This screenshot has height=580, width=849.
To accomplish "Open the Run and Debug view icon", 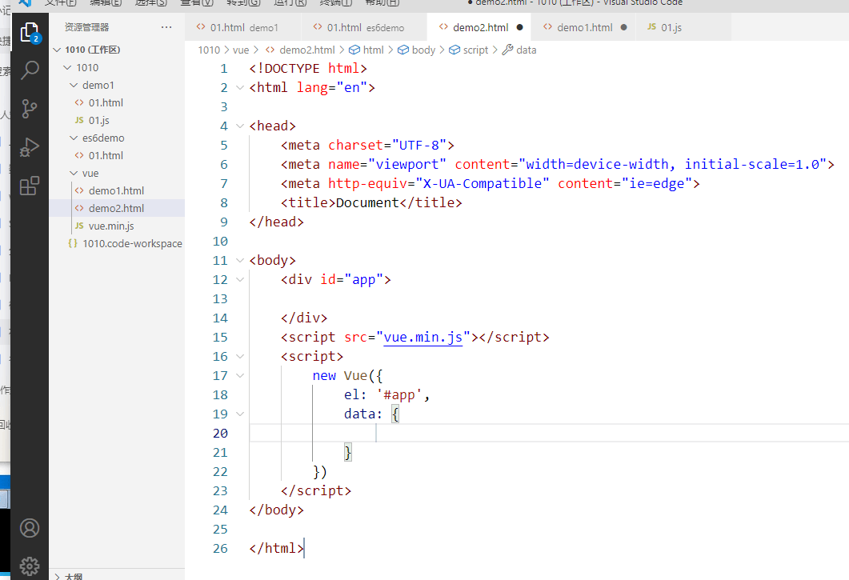I will coord(30,147).
